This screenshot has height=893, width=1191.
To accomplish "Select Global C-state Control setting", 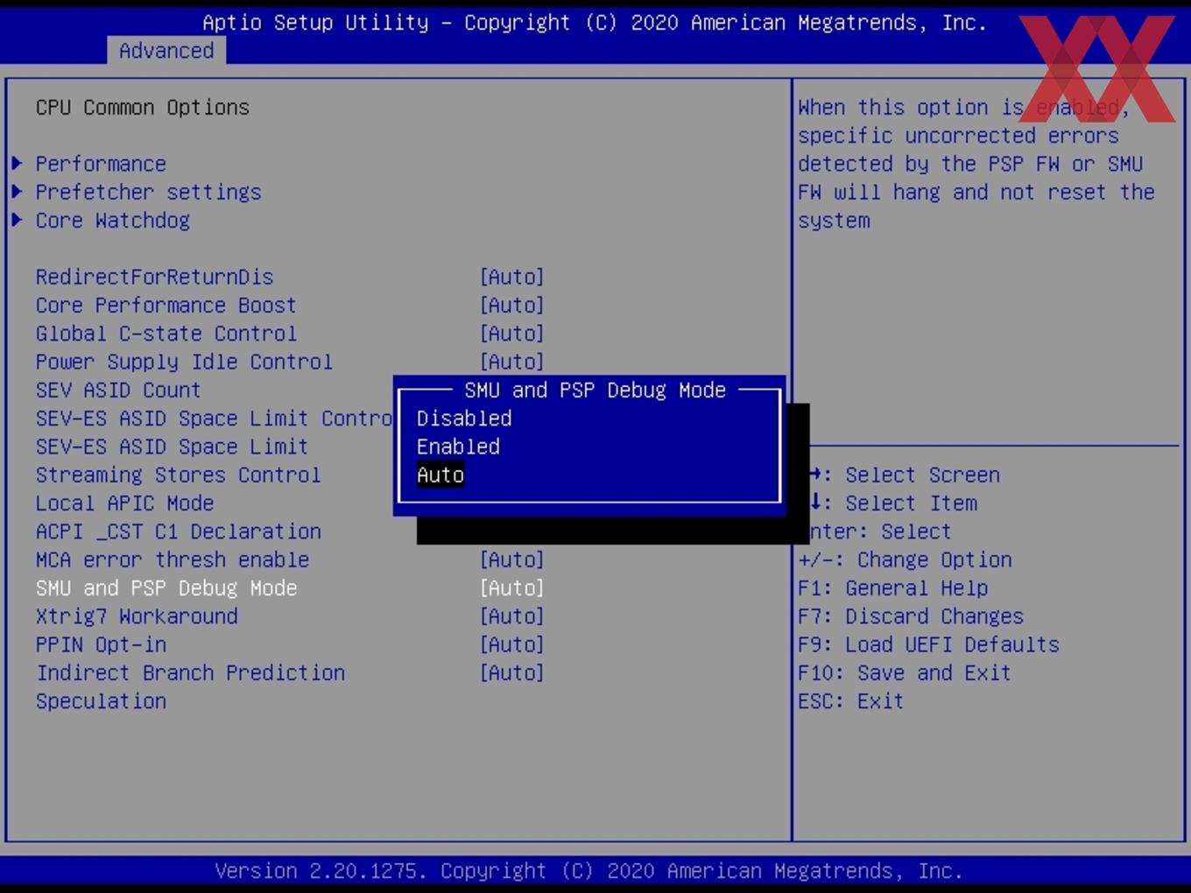I will coord(166,334).
